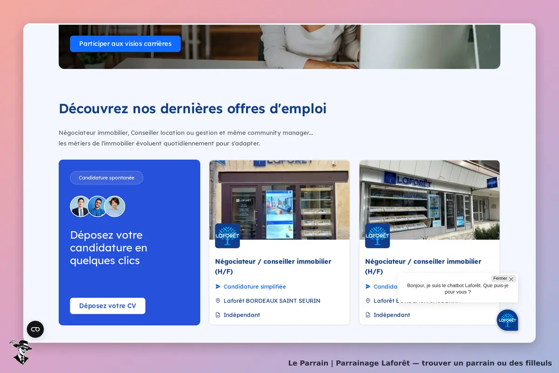Click Candidature simplifiée on the first card
This screenshot has width=559, height=373.
point(255,287)
